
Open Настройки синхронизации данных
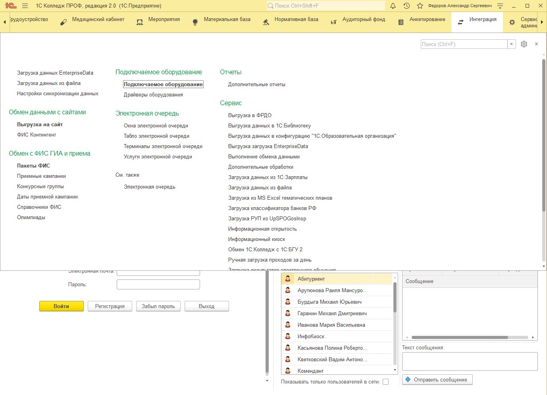pos(58,93)
